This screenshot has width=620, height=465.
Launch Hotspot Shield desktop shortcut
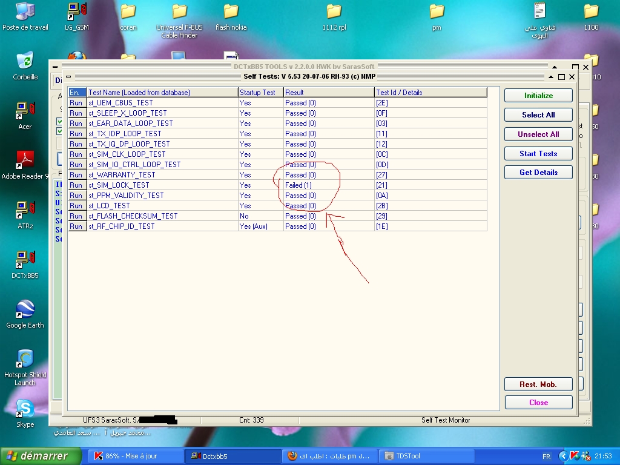[x=25, y=368]
